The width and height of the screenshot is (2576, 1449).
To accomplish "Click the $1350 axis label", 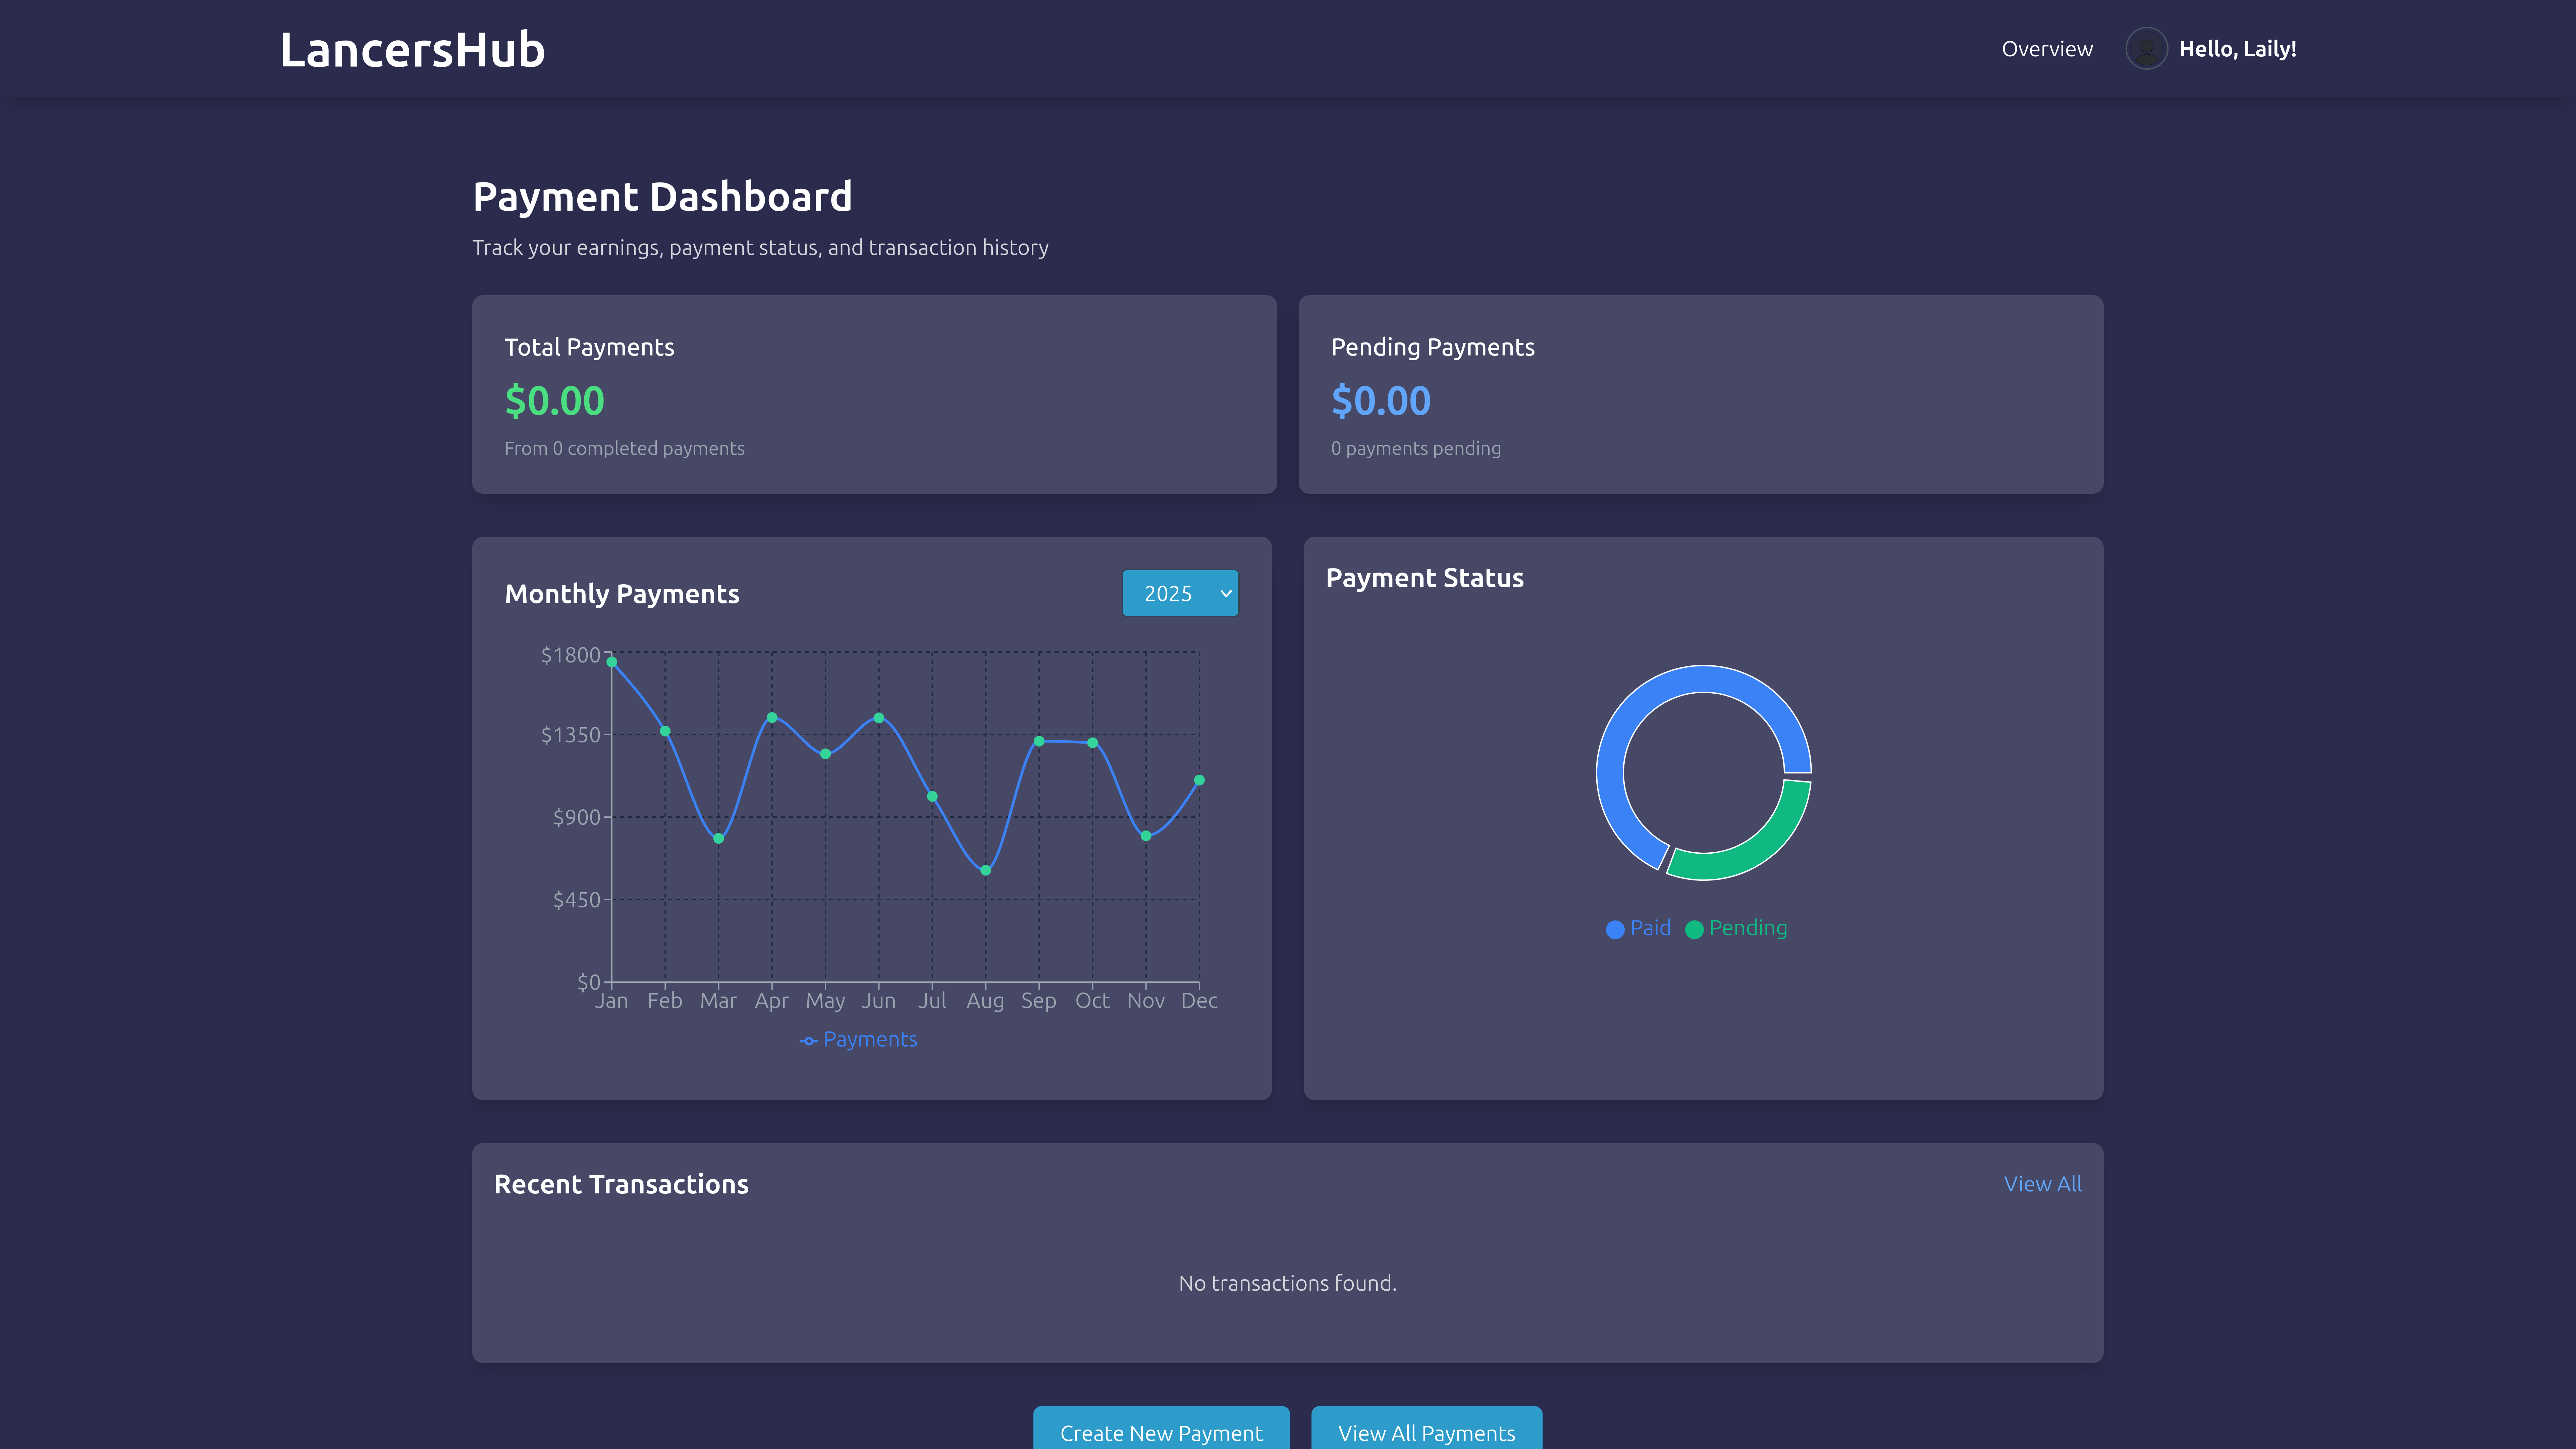I will [x=571, y=735].
